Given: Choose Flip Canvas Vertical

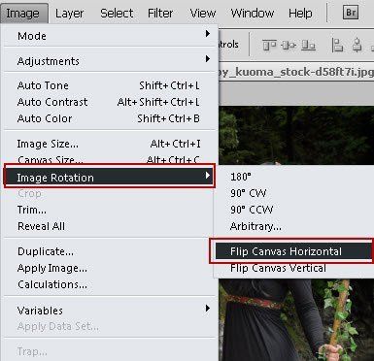Looking at the screenshot, I should tap(278, 268).
